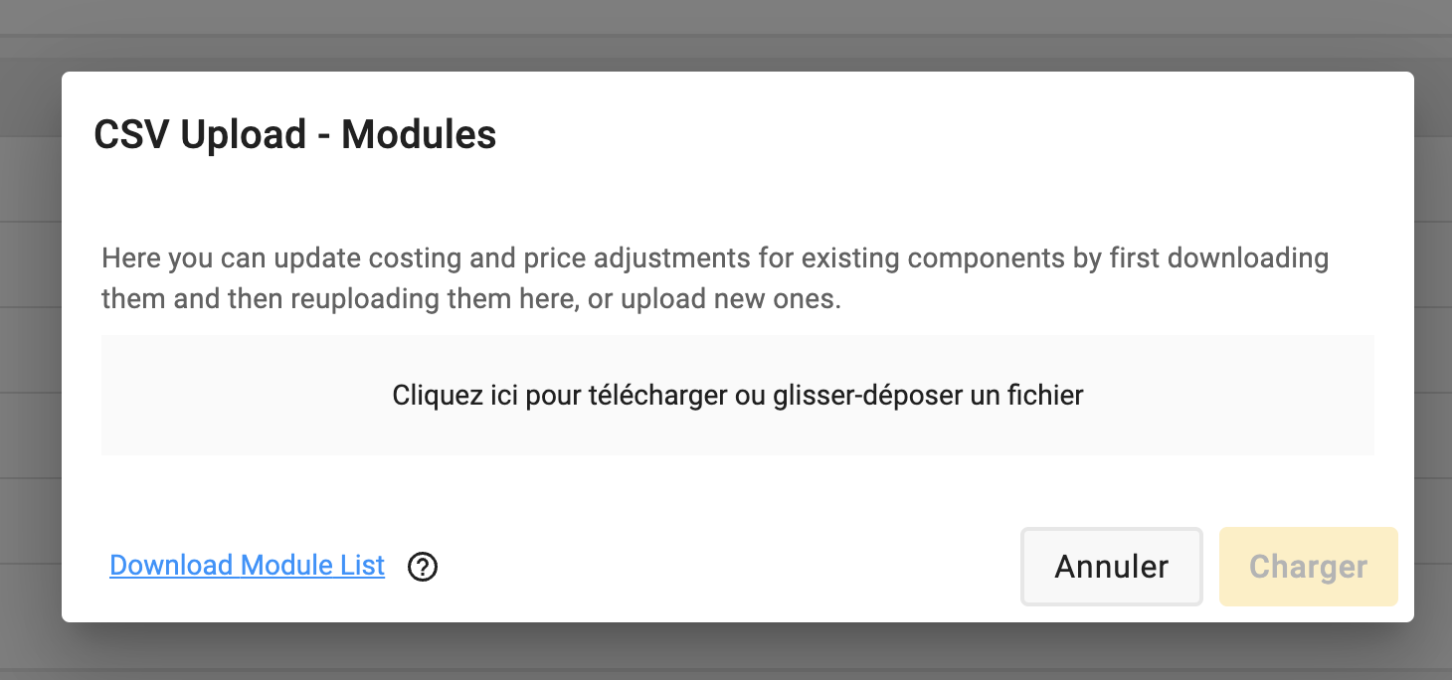Open help beside Download Module List
The width and height of the screenshot is (1452, 680).
click(x=423, y=567)
